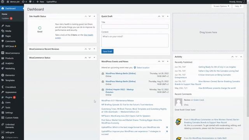Open the Screen Options dropdown

(221, 6)
